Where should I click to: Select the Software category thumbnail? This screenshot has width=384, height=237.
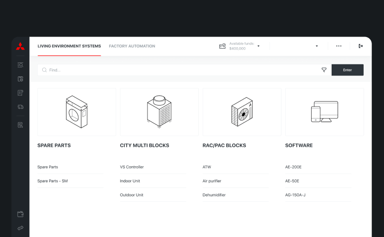pos(324,112)
